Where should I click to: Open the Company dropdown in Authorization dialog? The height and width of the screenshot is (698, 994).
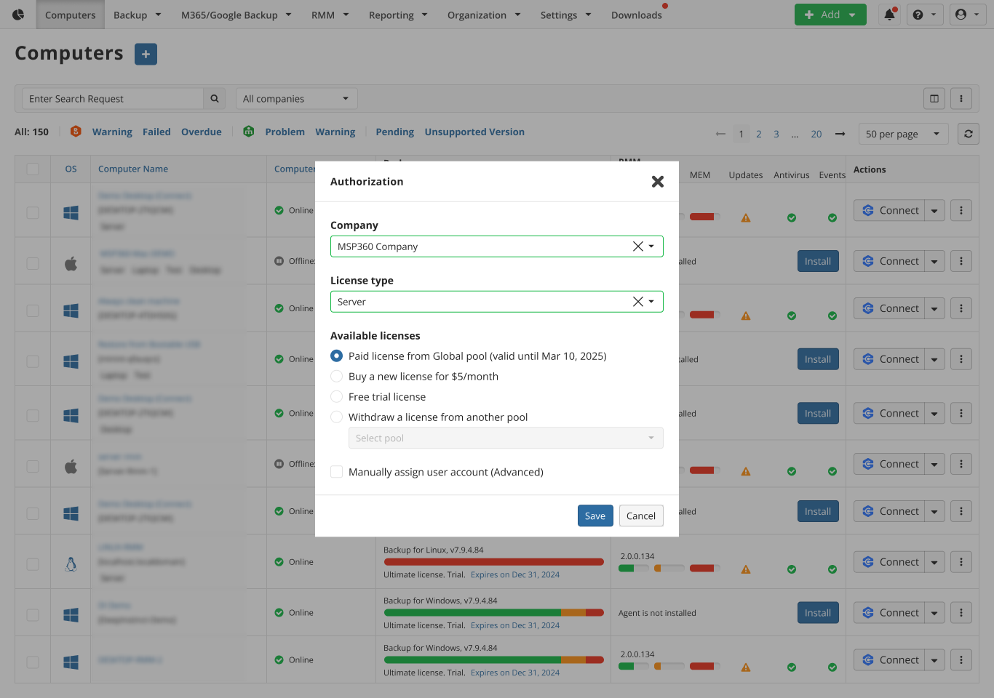tap(497, 246)
